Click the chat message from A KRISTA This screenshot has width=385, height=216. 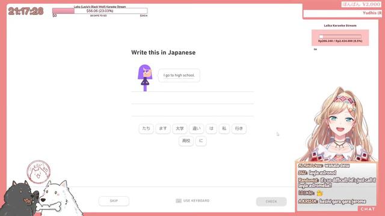click(332, 202)
